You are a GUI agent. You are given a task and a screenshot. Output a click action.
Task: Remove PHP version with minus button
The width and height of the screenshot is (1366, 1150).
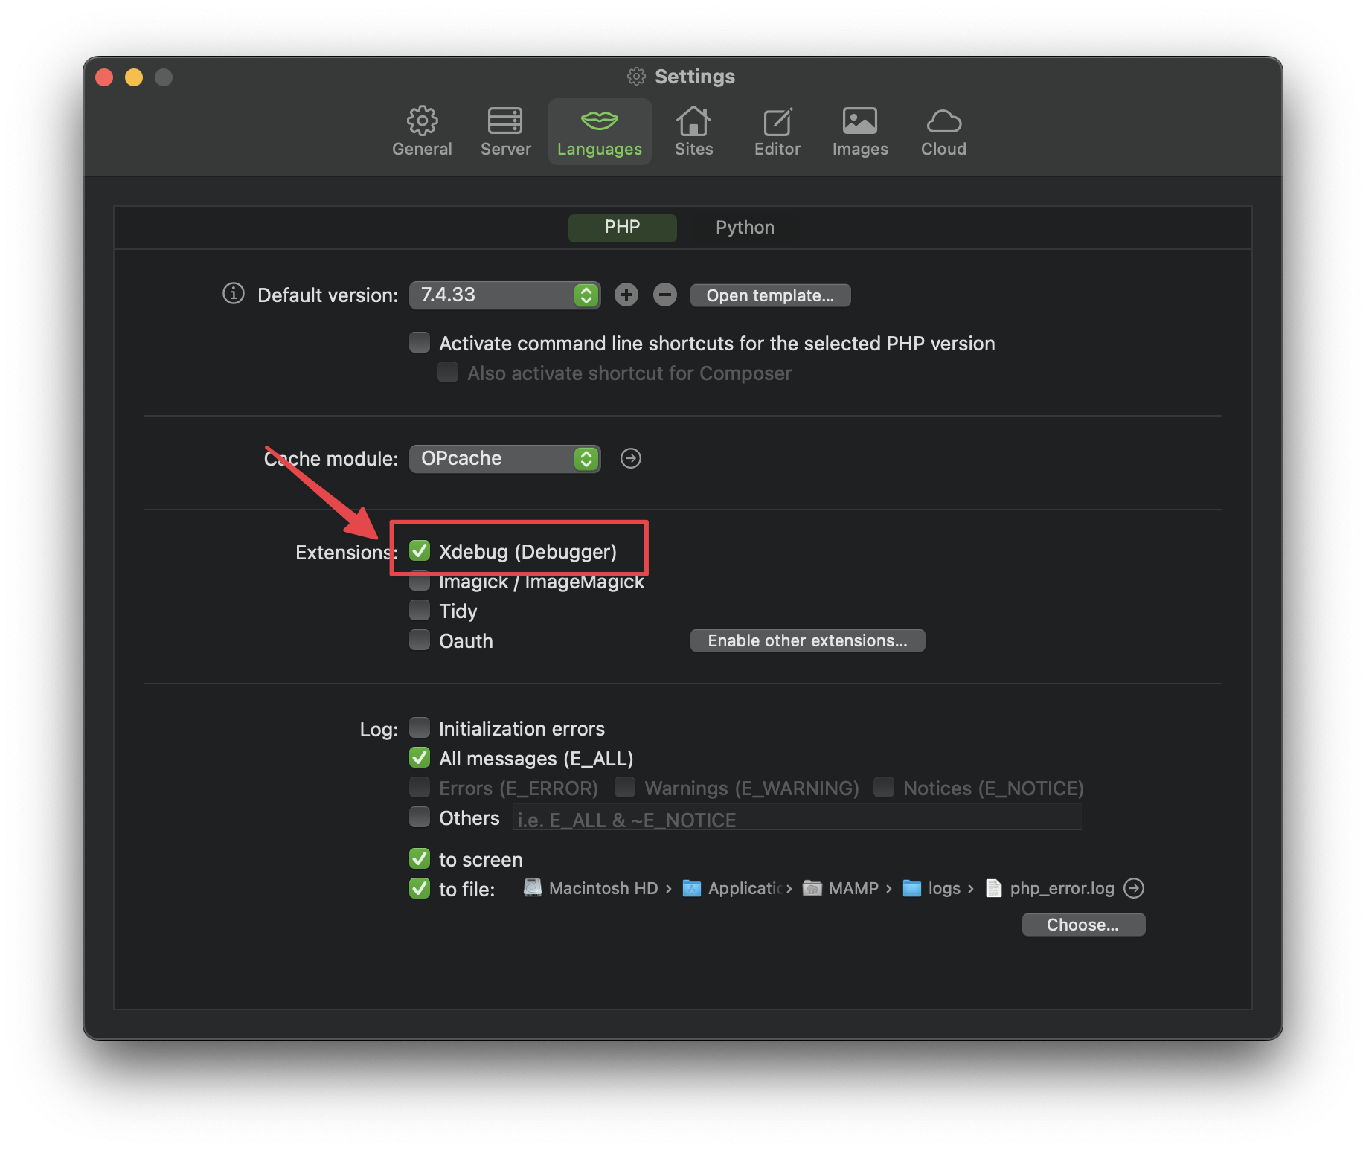665,295
